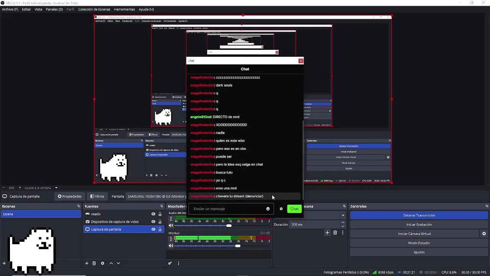Toggle visibility of veado source

(153, 214)
